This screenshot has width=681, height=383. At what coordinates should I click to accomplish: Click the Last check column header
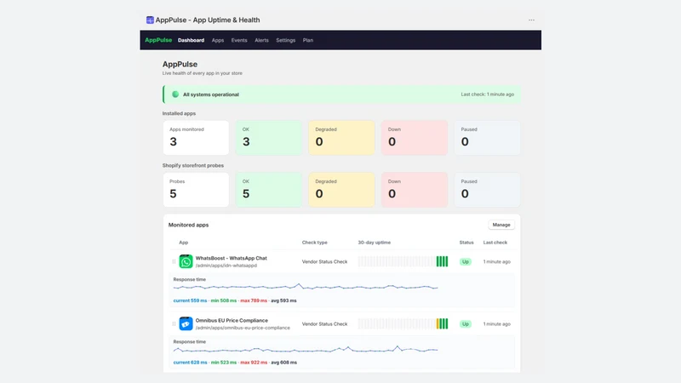tap(495, 243)
